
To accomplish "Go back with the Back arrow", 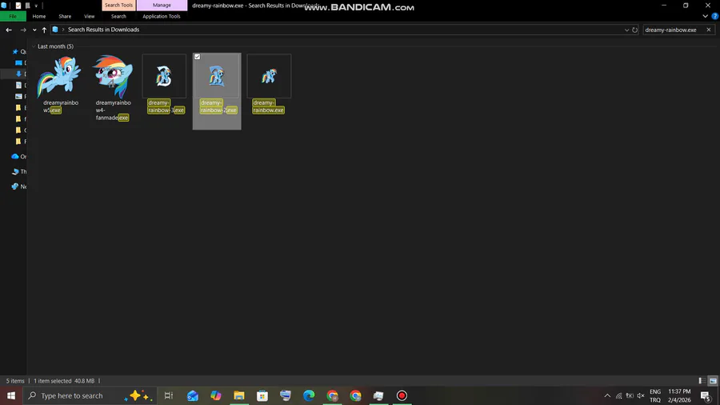I will (x=9, y=30).
